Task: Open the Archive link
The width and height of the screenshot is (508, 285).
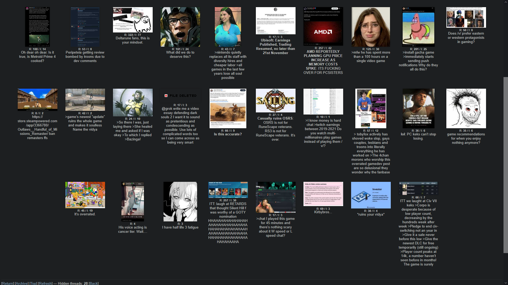Action: pyautogui.click(x=22, y=283)
